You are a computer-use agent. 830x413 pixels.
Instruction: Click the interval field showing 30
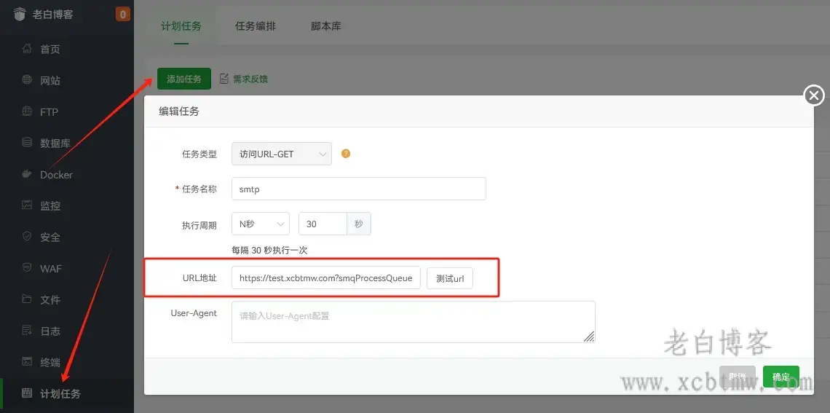(x=323, y=224)
